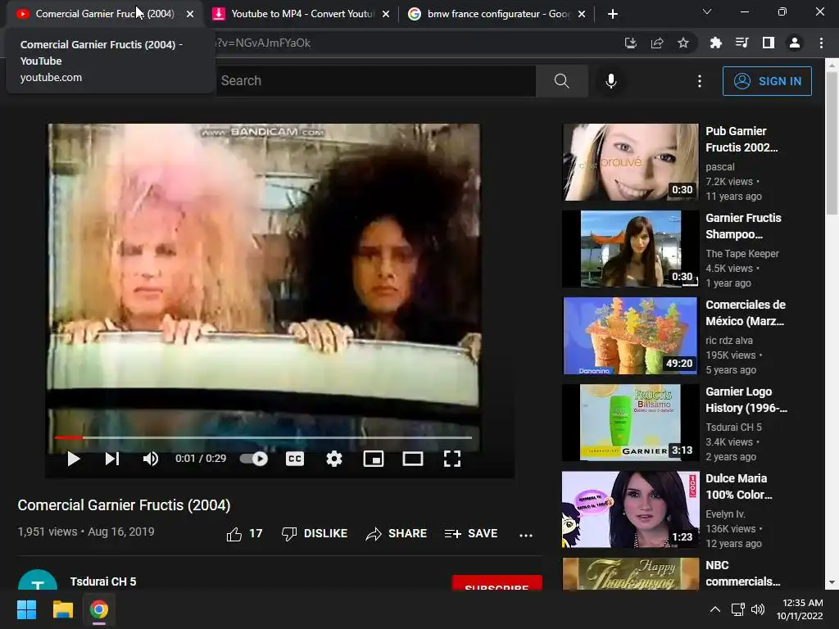Click the page vertical scrollbar
839x629 pixels.
pyautogui.click(x=832, y=143)
